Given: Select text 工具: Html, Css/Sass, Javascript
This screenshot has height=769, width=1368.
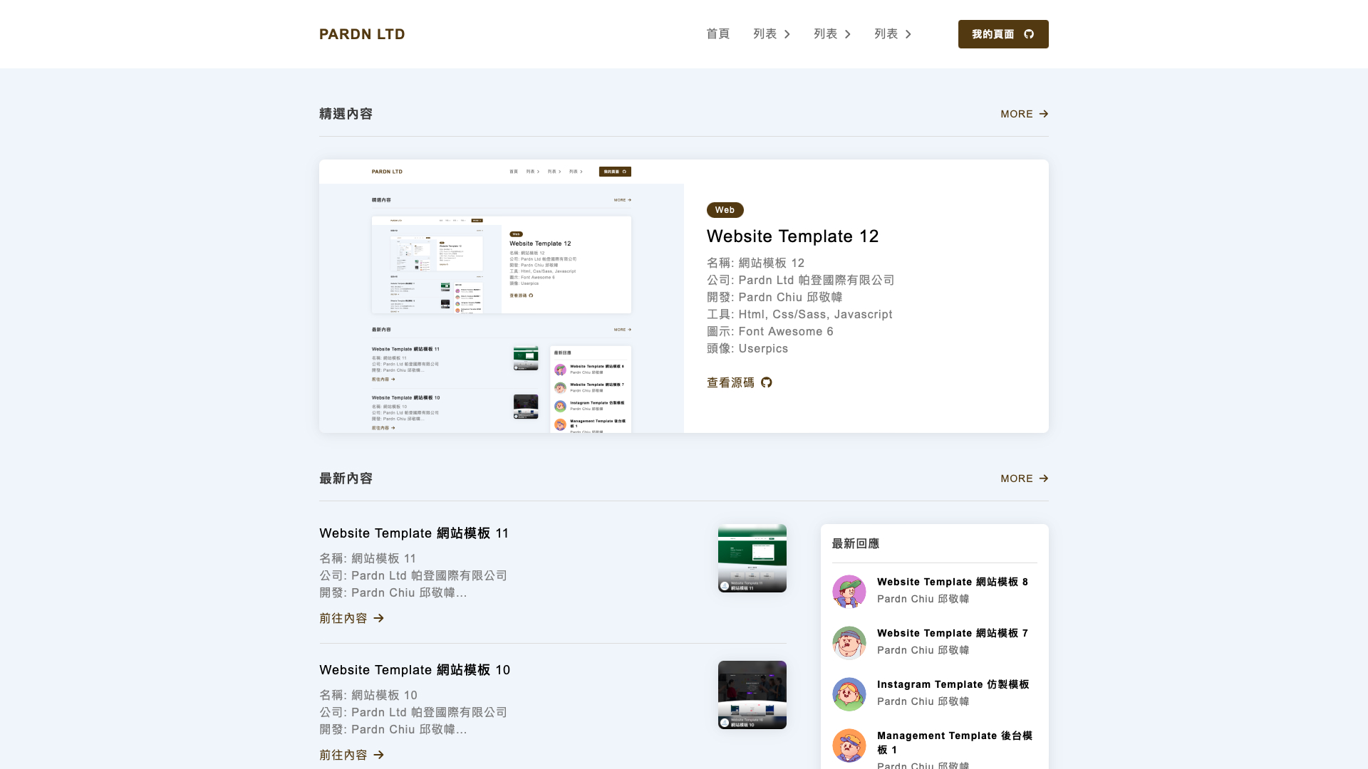Looking at the screenshot, I should tap(799, 314).
